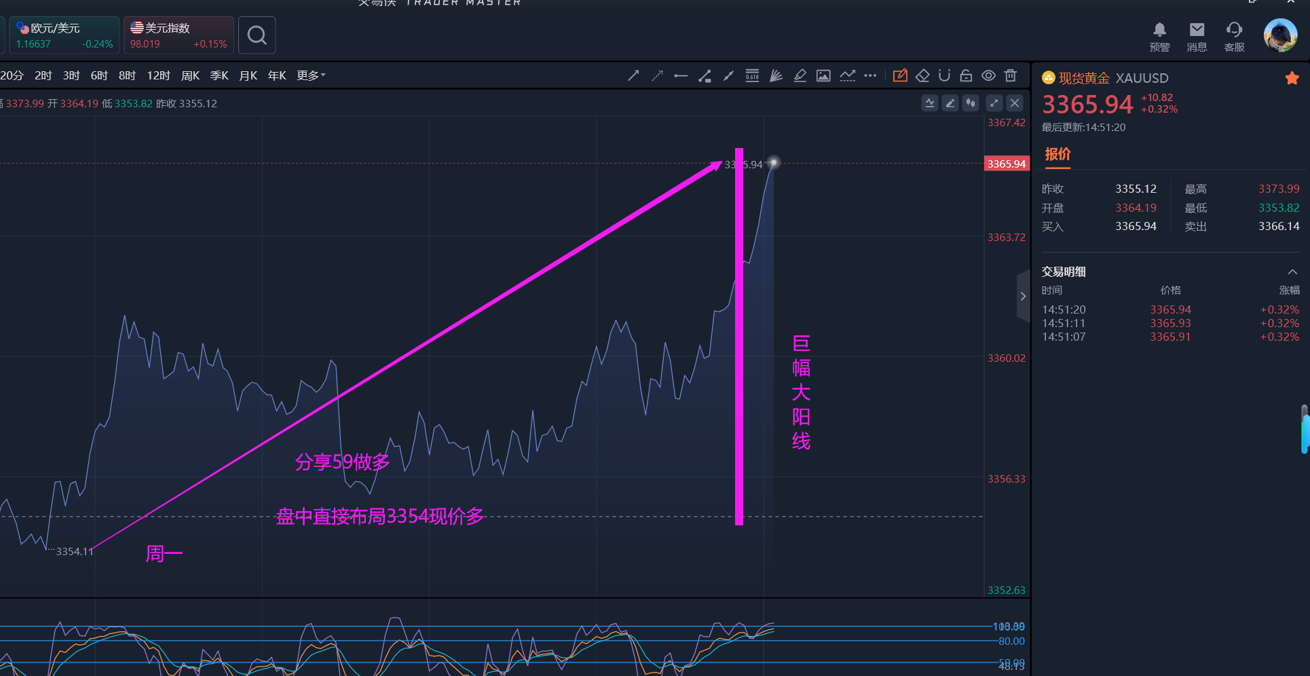Open the alerts bell icon

click(1159, 35)
